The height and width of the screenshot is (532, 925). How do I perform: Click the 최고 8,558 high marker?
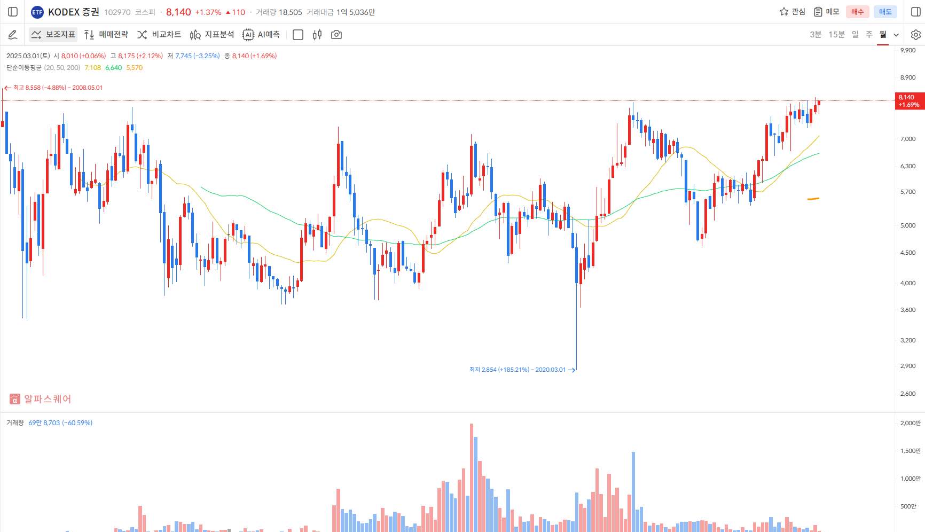(x=53, y=88)
